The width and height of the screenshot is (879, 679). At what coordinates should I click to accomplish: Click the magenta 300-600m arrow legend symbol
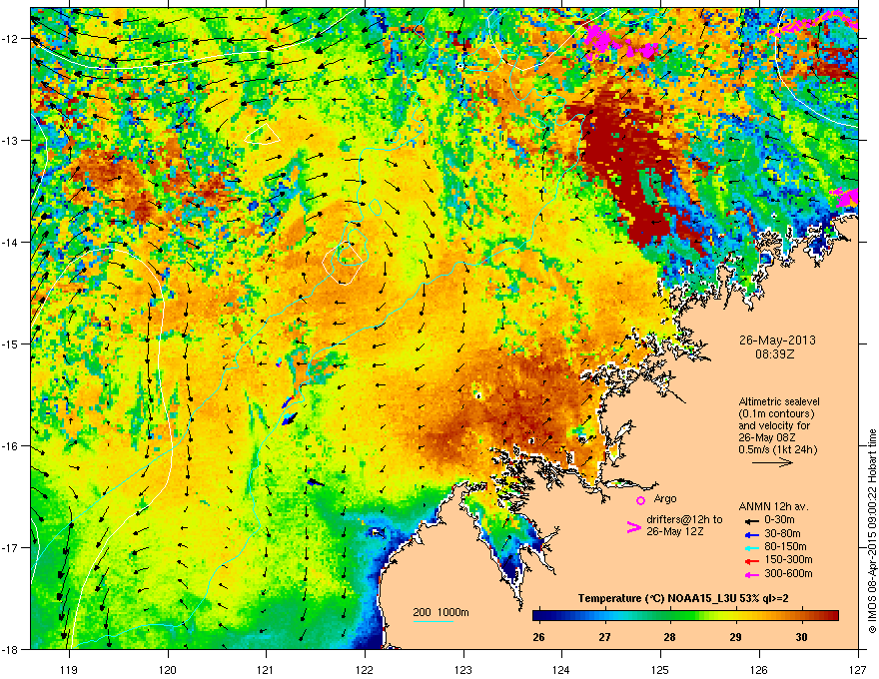coord(751,574)
